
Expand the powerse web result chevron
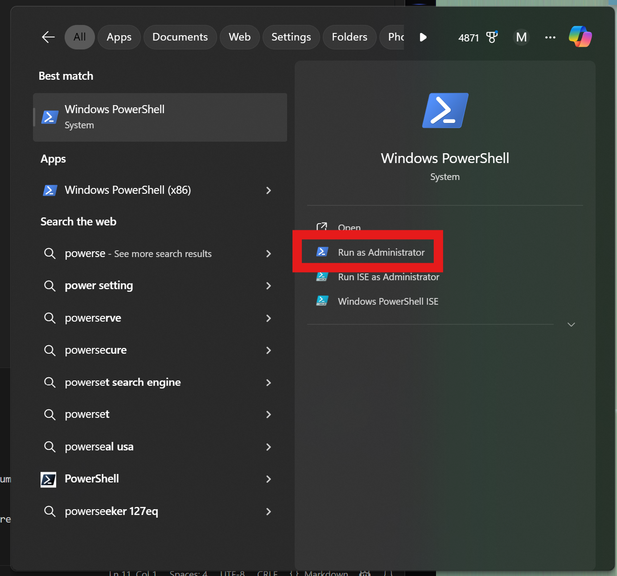click(x=268, y=253)
